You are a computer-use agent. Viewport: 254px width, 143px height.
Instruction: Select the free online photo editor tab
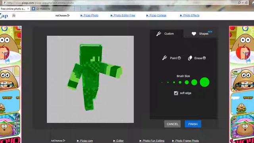(x=13, y=9)
